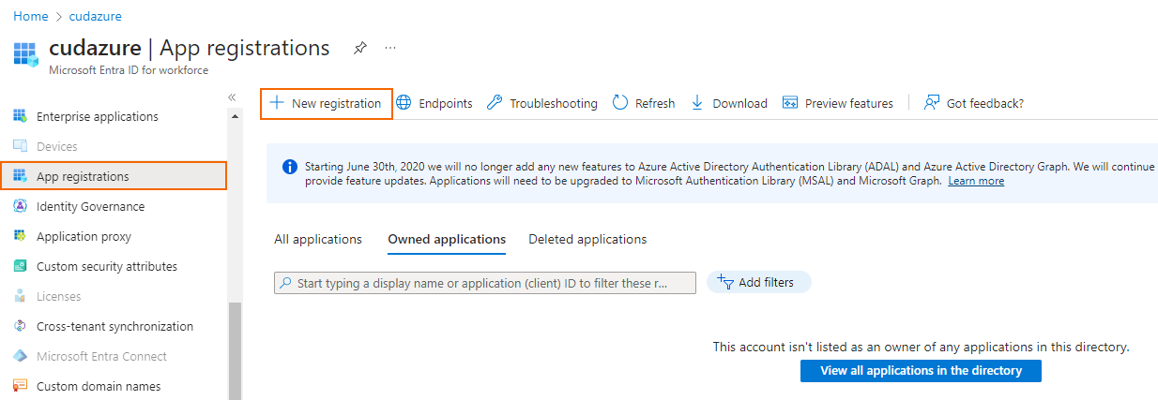Follow the Learn more link

click(976, 181)
